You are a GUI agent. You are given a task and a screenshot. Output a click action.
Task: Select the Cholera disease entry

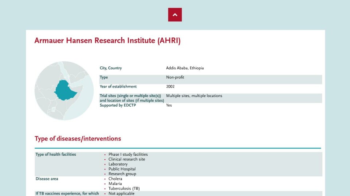pyautogui.click(x=115, y=179)
